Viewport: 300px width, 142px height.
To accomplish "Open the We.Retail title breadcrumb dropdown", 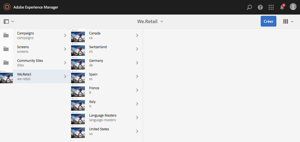I will click(150, 21).
